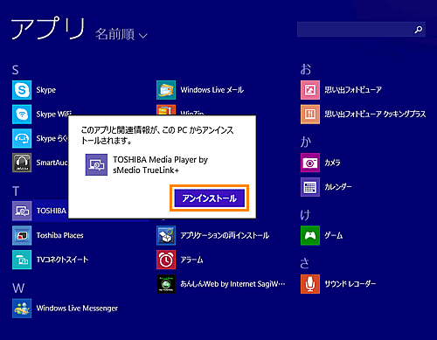Select the け group header
Screen dimensions: 437x340
pyautogui.click(x=305, y=215)
